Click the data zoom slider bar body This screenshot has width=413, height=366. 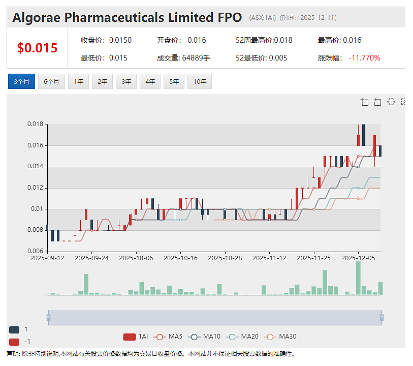215,318
